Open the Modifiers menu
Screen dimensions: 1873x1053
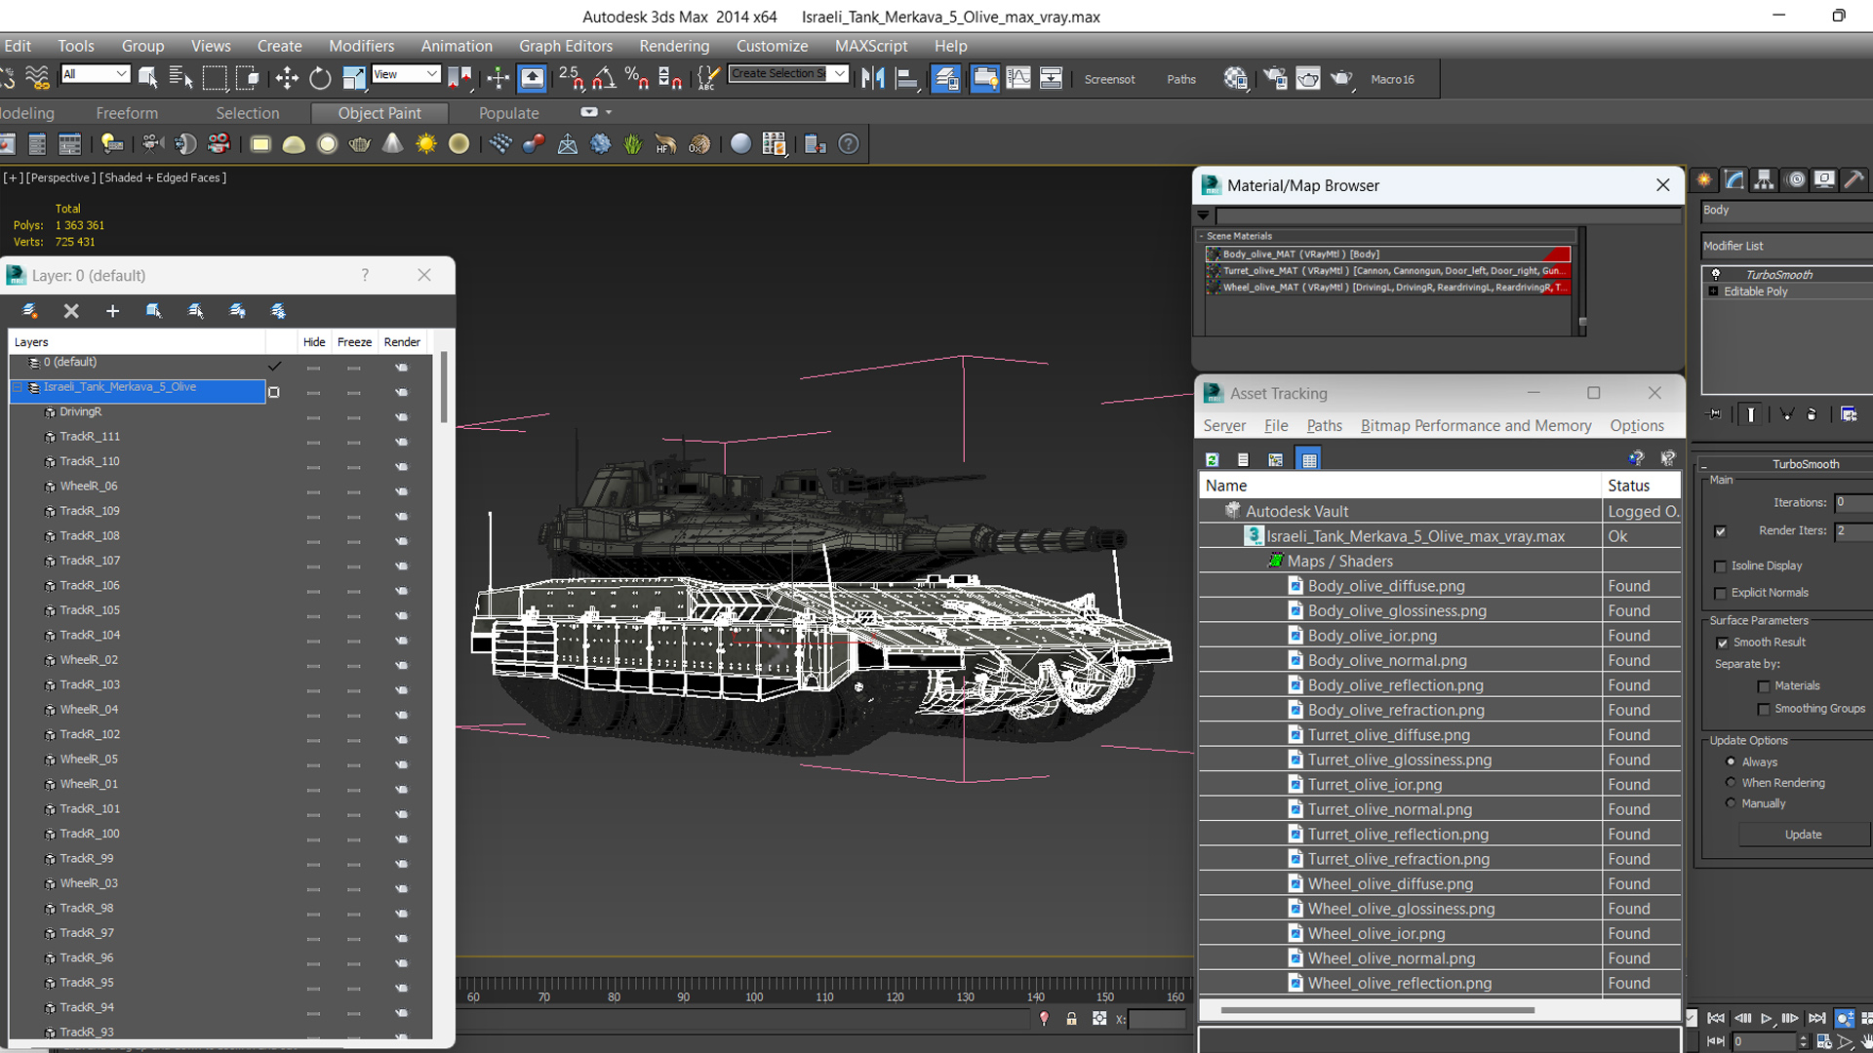361,46
